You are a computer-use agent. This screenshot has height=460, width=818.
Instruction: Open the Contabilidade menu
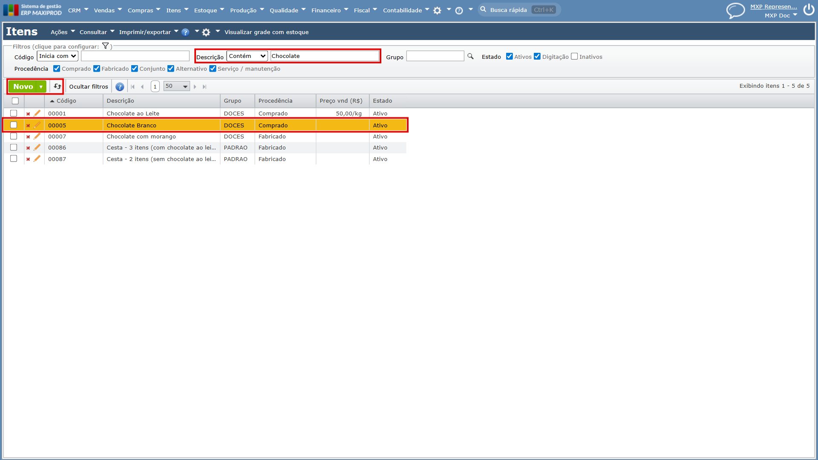(x=406, y=10)
